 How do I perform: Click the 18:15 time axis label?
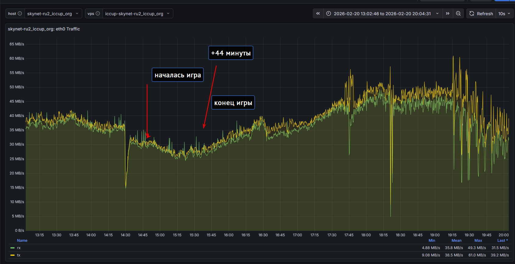pyautogui.click(x=383, y=235)
